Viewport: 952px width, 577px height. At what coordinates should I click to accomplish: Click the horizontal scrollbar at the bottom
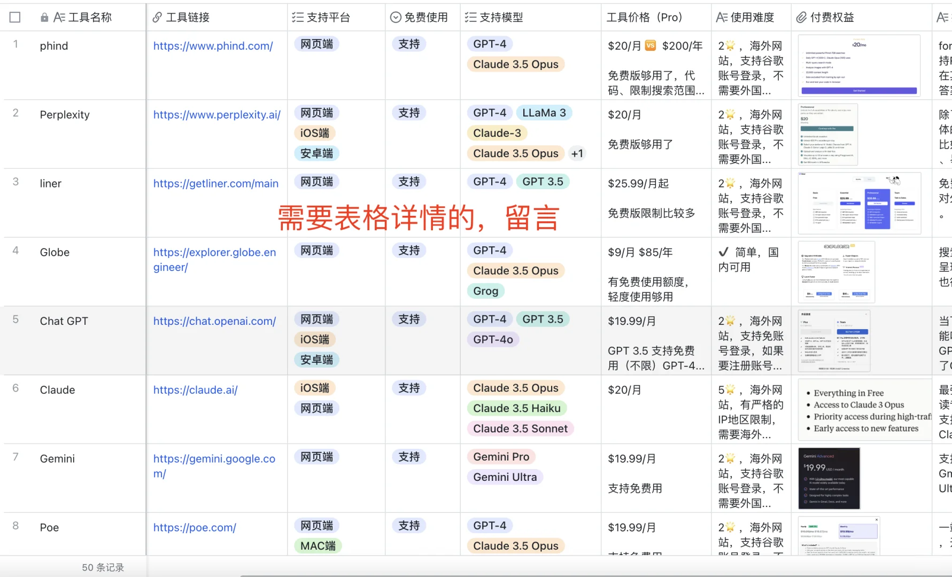[x=588, y=573]
